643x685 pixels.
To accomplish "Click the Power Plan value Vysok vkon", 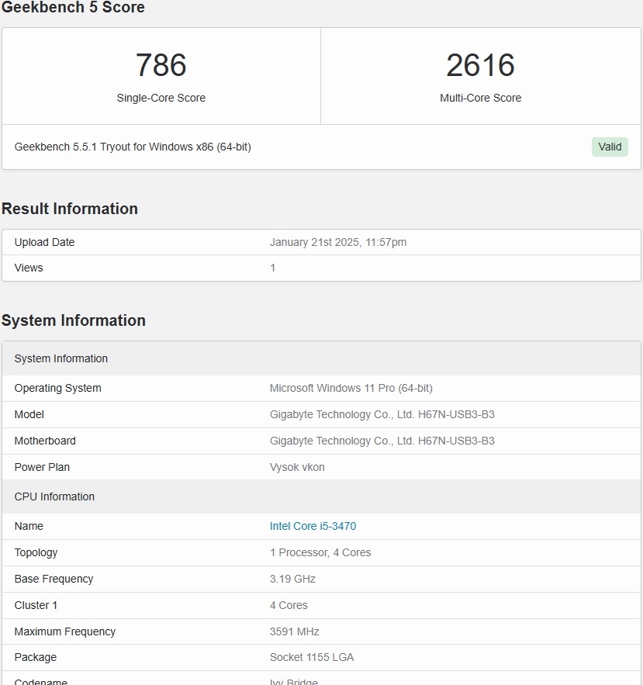I will coord(297,467).
